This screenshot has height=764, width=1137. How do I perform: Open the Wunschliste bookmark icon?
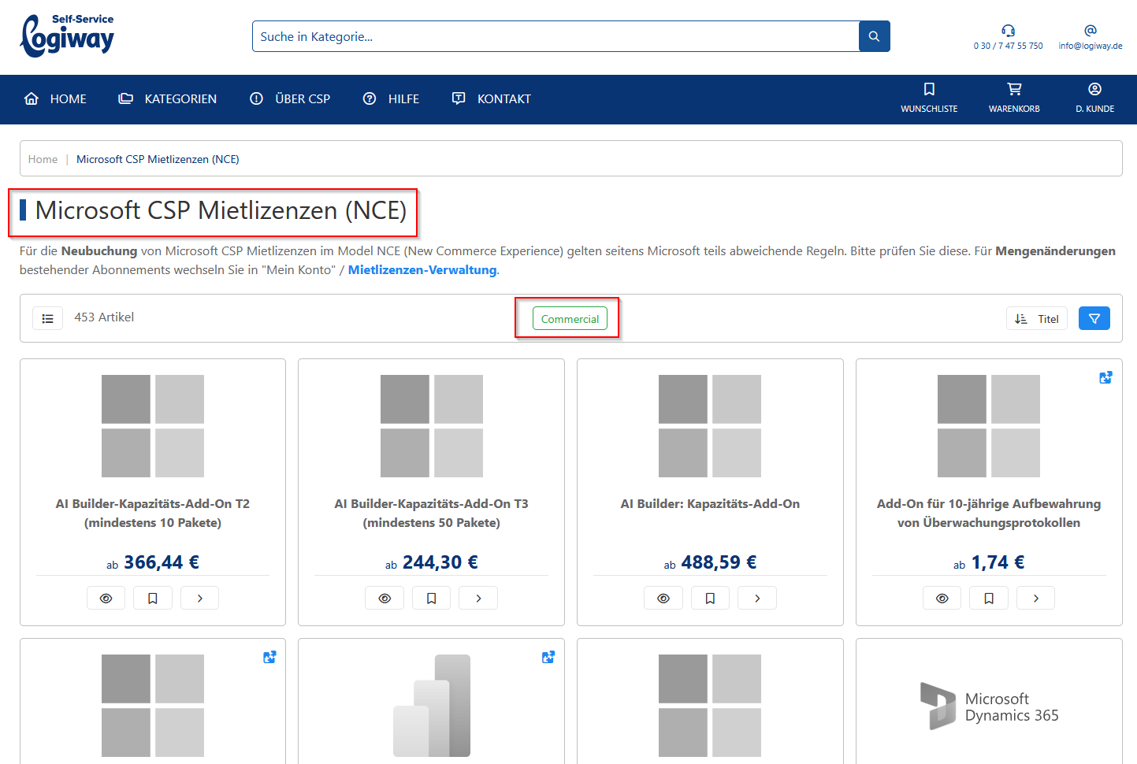click(929, 90)
